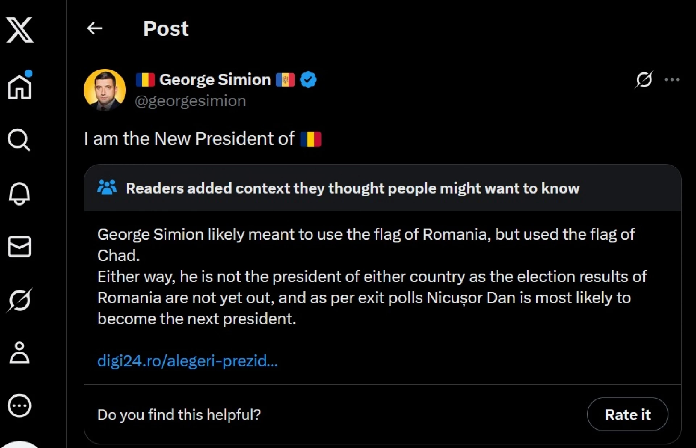The height and width of the screenshot is (448, 696).
Task: Click the flag emoji in post text
Action: 311,139
